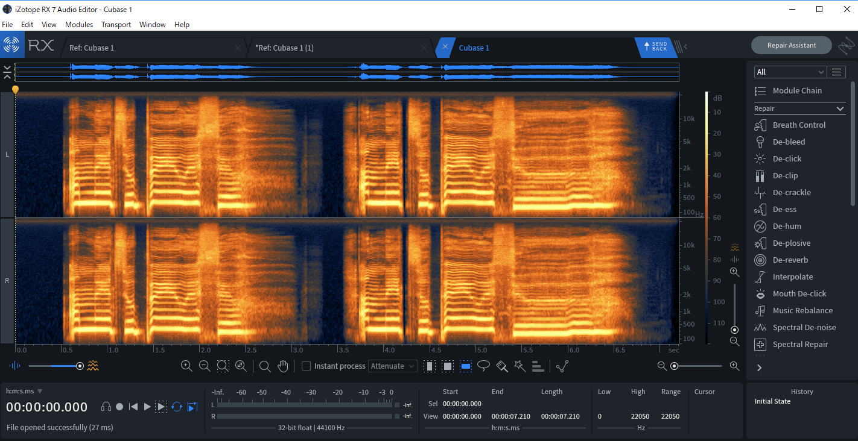Toggle loop playback
Image resolution: width=858 pixels, height=441 pixels.
[x=177, y=407]
